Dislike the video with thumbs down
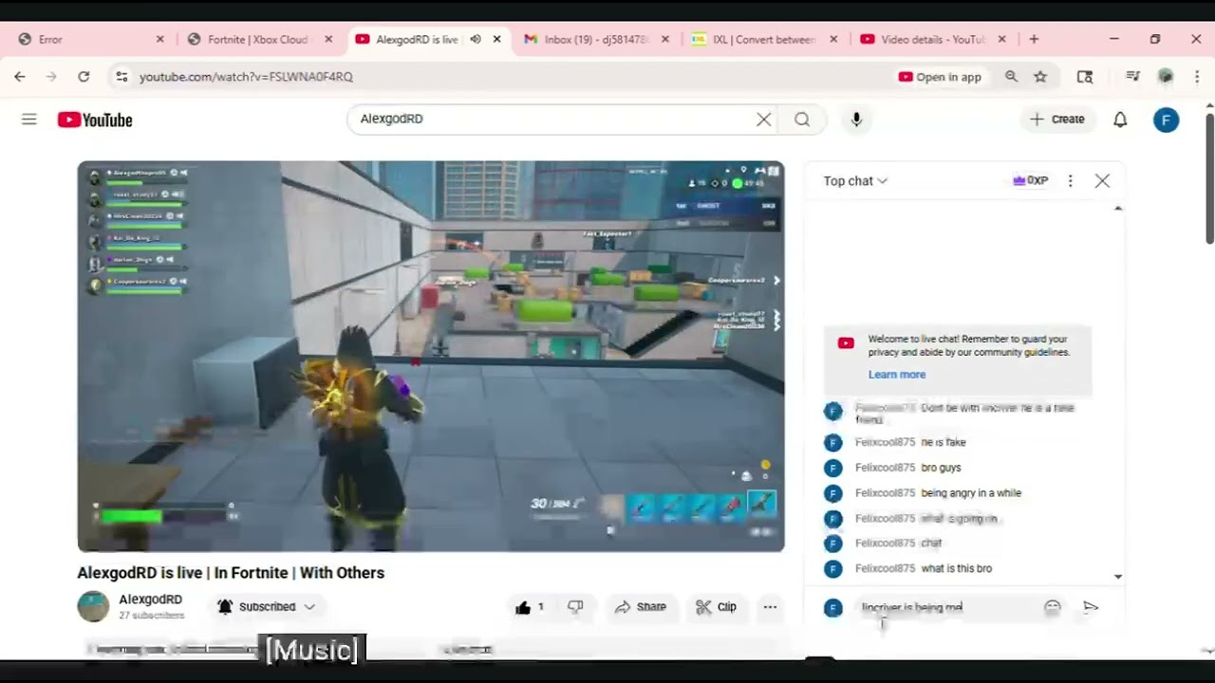Screen dimensions: 1215x683 point(575,607)
